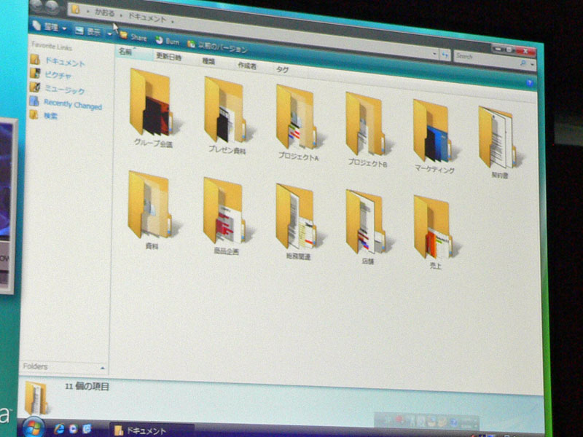Sort by the 種類 column header

[x=208, y=61]
